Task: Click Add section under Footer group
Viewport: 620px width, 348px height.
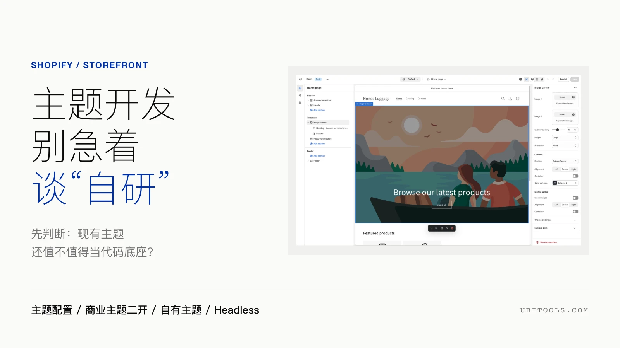Action: [318, 156]
